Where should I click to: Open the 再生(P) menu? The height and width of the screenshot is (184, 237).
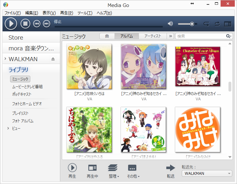click(x=67, y=13)
